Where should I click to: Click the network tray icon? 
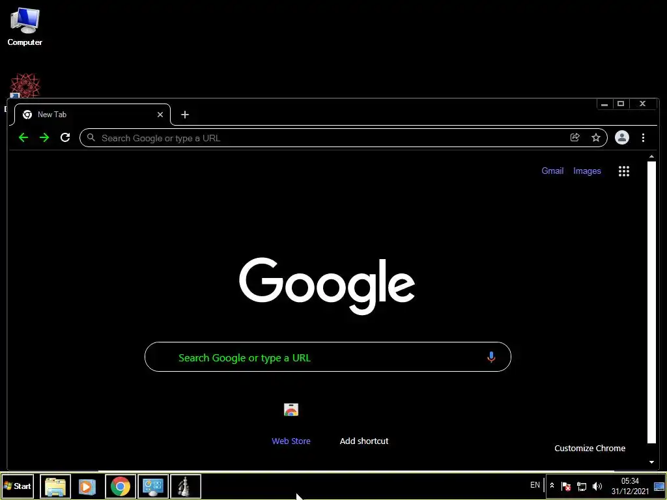coord(582,486)
